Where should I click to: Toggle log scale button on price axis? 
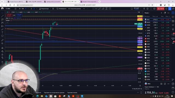[141, 71]
